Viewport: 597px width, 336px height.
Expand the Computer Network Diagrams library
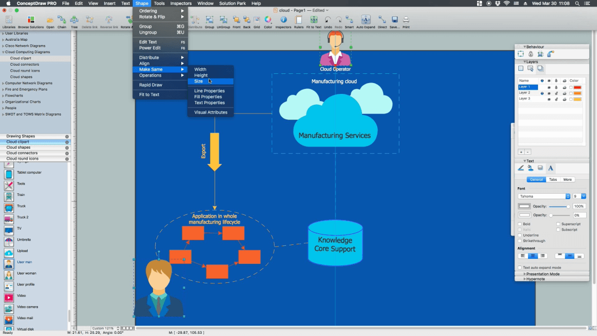tap(29, 83)
